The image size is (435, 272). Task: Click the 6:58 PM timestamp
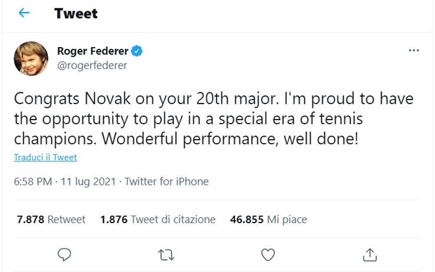tap(32, 181)
